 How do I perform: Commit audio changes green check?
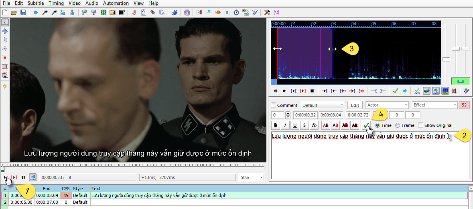tap(395, 90)
